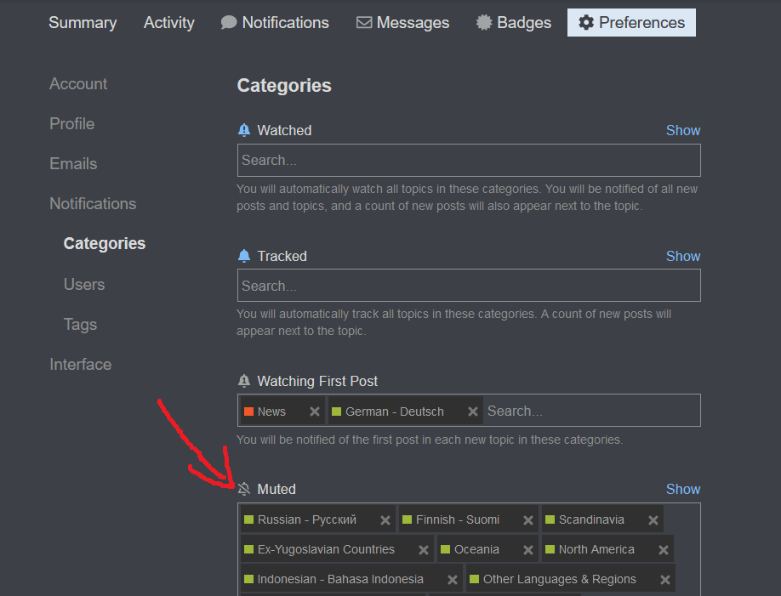Click the Scandinavia green color badge
Viewport: 781px width, 596px height.
click(550, 519)
